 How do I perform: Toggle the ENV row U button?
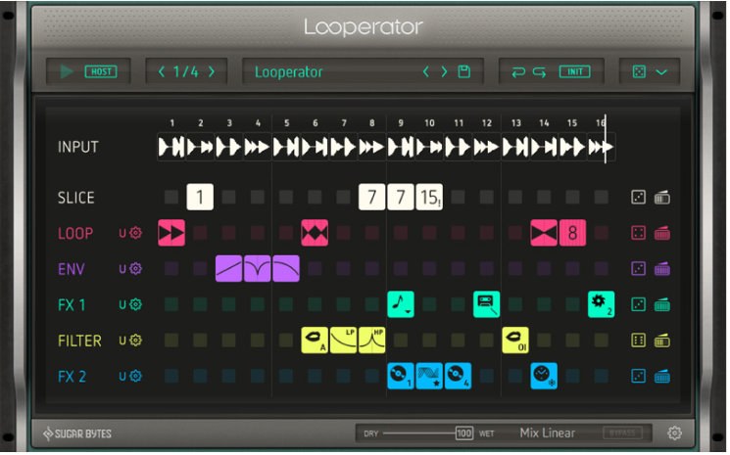point(122,269)
